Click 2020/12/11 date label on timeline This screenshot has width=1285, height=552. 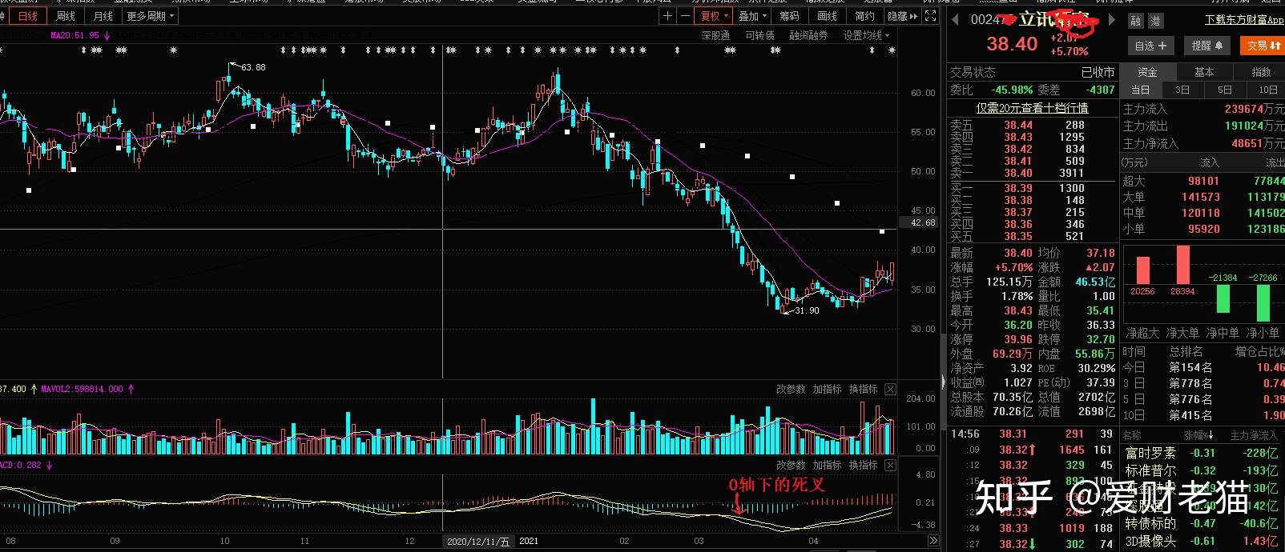coord(477,542)
